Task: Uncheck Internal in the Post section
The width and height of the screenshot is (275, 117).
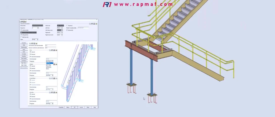Action: point(30,52)
